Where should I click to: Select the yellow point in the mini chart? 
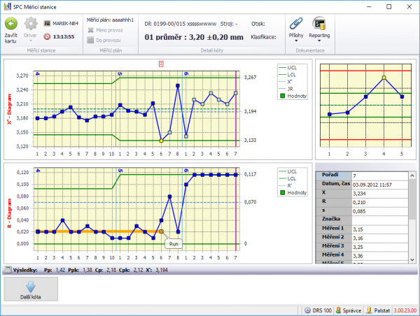[384, 78]
